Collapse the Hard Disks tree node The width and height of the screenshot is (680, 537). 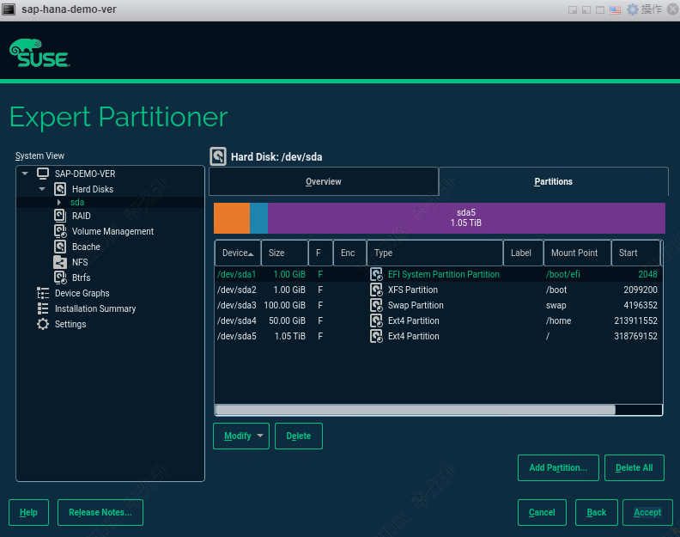click(42, 189)
